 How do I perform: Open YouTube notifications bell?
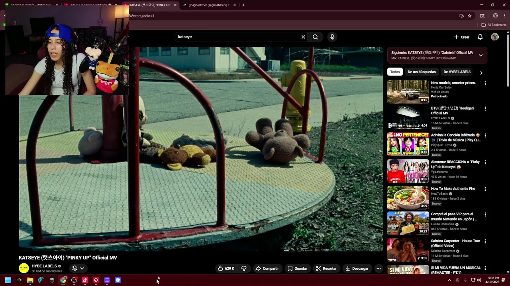coord(480,37)
